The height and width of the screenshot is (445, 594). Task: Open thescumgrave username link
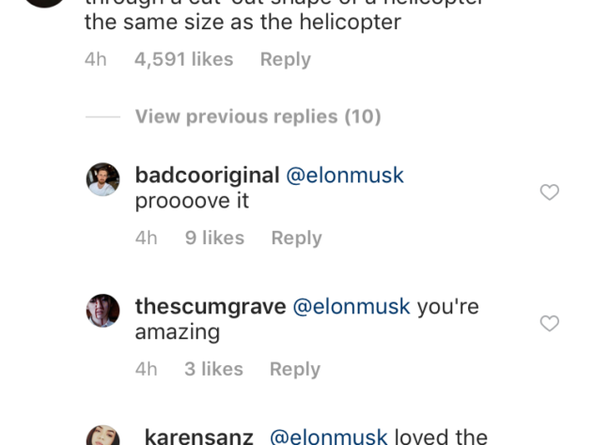[211, 306]
